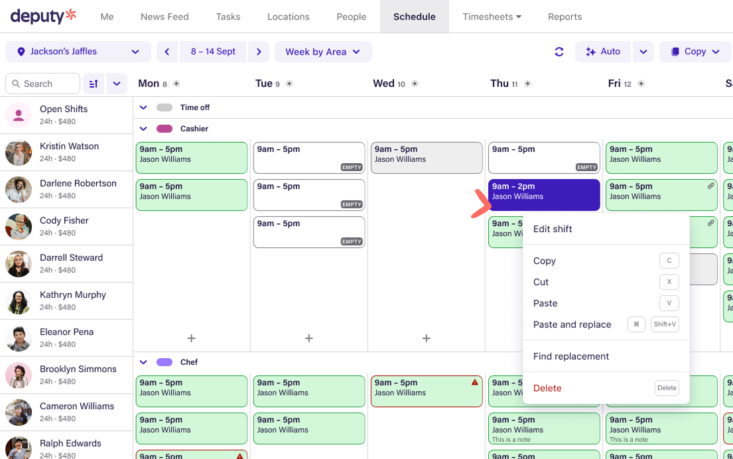
Task: Expand the Time off section
Action: pyautogui.click(x=143, y=107)
